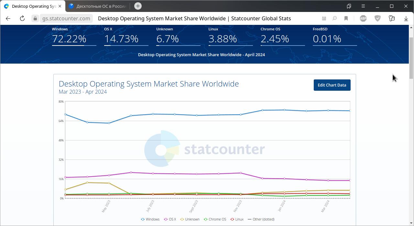The width and height of the screenshot is (414, 226).
Task: Reload the Statcounter page
Action: tap(22, 18)
